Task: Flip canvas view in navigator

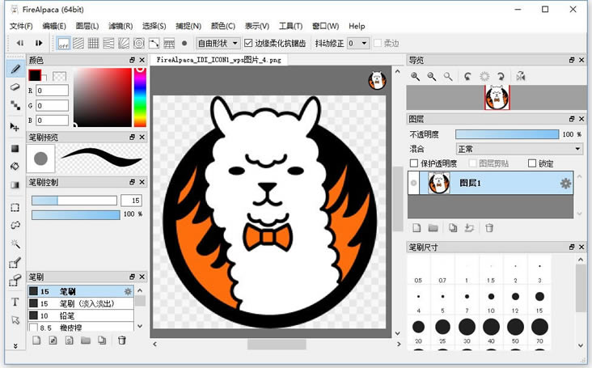Action: pos(521,77)
